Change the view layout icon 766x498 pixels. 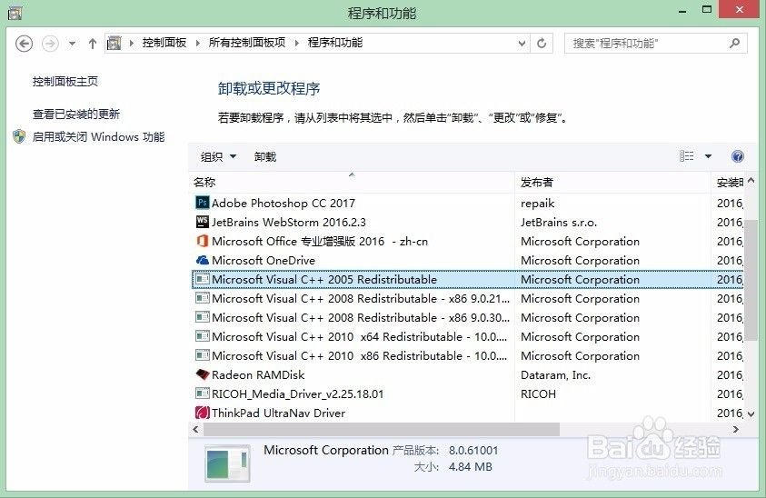pyautogui.click(x=686, y=156)
